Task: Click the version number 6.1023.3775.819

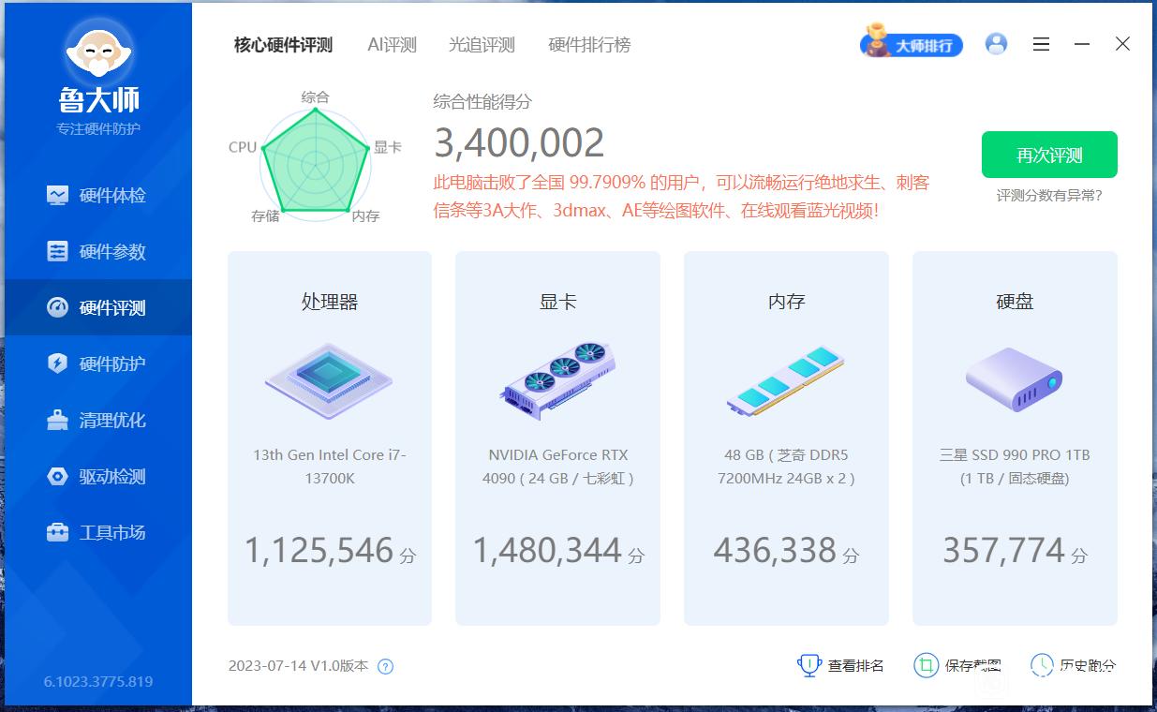Action: [x=98, y=681]
